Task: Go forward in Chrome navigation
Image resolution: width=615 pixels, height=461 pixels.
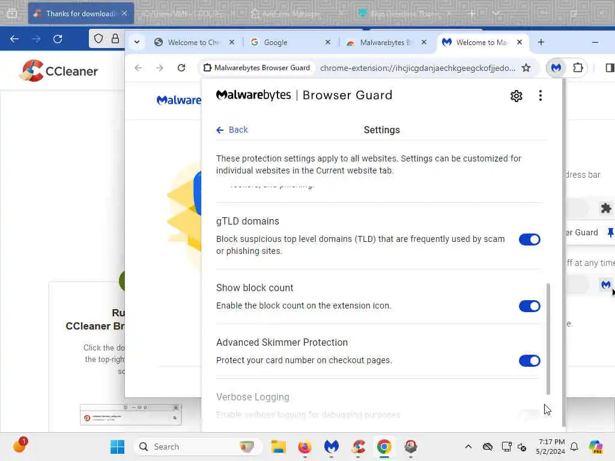Action: coord(159,68)
